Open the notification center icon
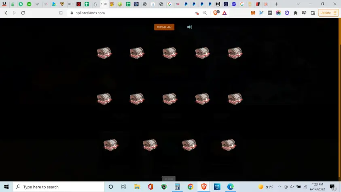Screen dimensions: 341x192 [333, 187]
